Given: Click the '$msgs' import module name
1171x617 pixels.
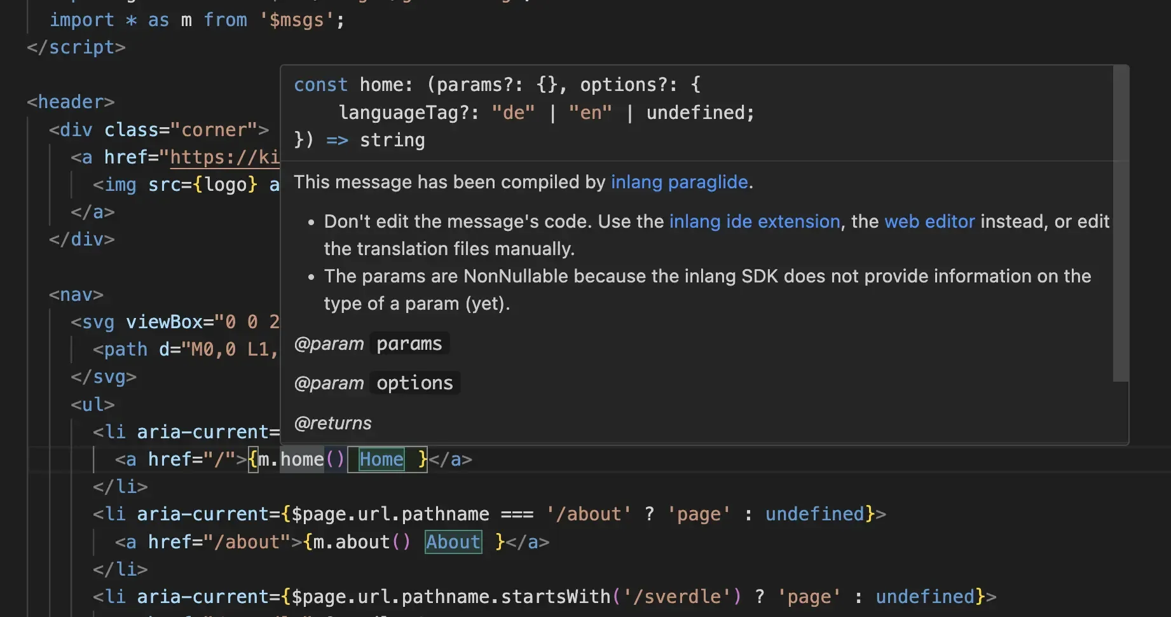Looking at the screenshot, I should pyautogui.click(x=298, y=20).
